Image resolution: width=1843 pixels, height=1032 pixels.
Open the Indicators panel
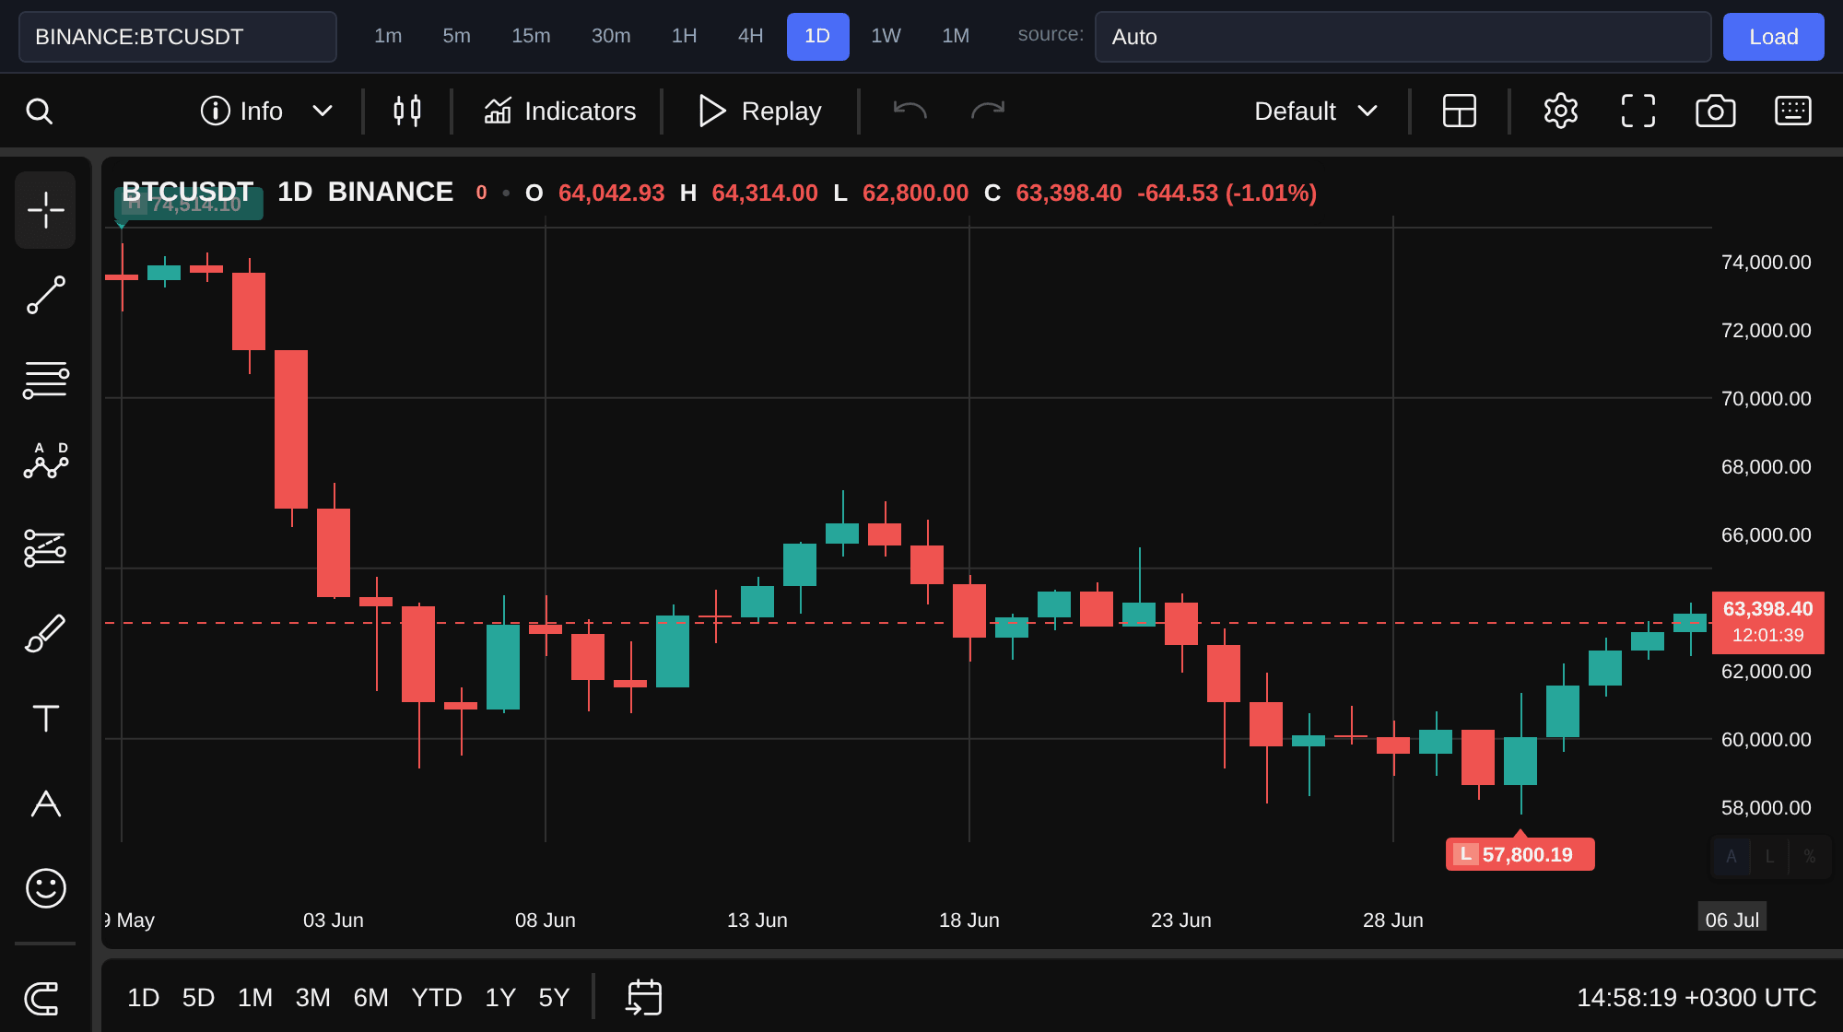(559, 111)
